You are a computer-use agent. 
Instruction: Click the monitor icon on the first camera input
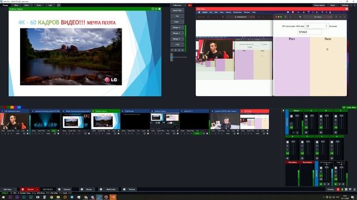pos(24,133)
